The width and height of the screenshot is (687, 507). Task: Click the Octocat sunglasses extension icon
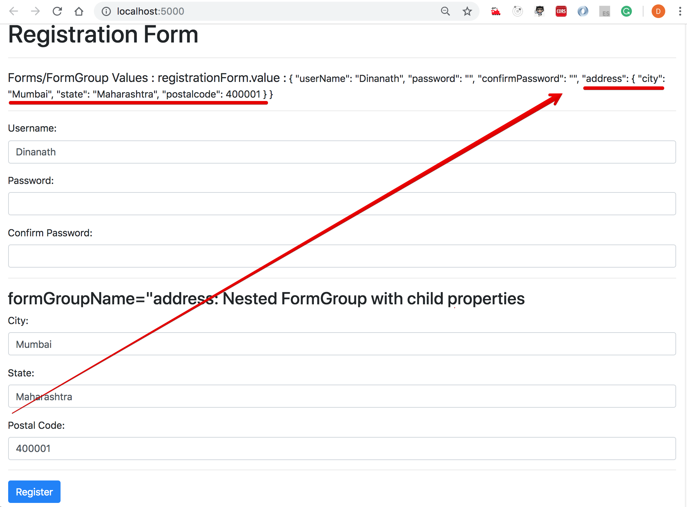pos(539,12)
